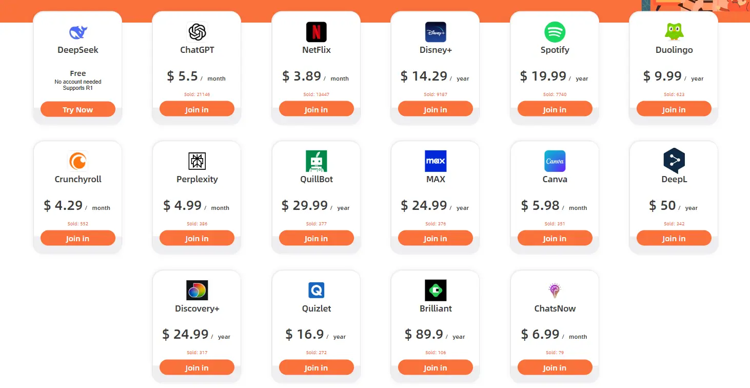Click Join in under MAX
Viewport: 750px width, 388px height.
click(436, 238)
